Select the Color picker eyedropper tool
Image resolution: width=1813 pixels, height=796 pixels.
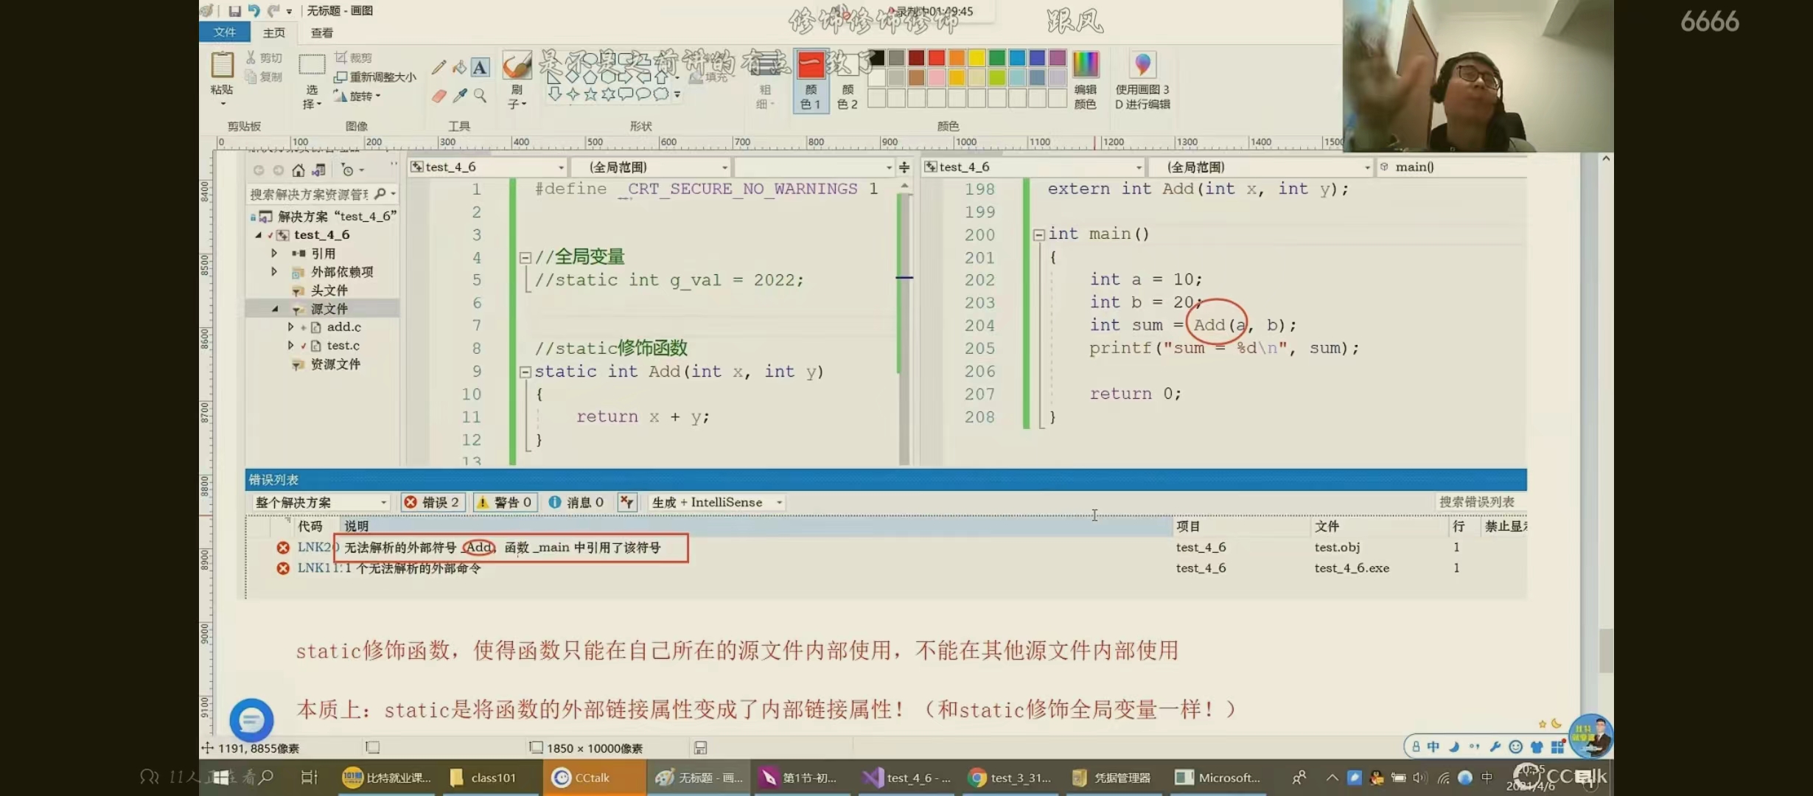460,96
